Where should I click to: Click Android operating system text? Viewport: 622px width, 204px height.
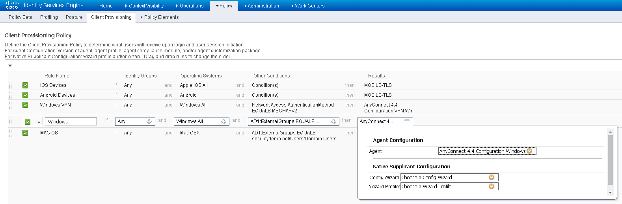click(188, 95)
